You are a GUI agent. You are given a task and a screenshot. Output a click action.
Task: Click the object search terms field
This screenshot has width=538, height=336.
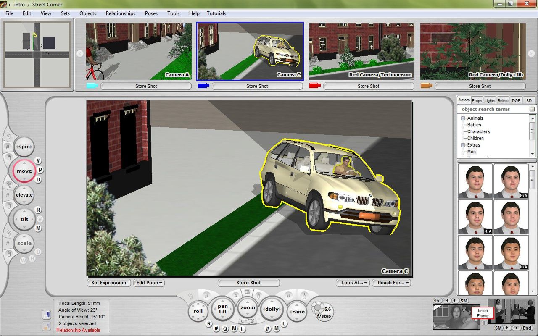click(x=493, y=109)
